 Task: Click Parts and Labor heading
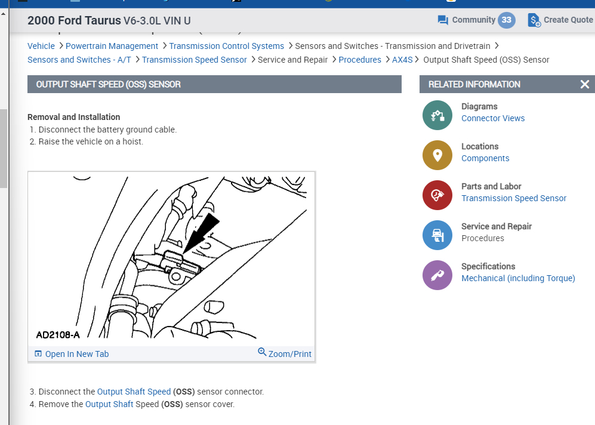tap(491, 186)
